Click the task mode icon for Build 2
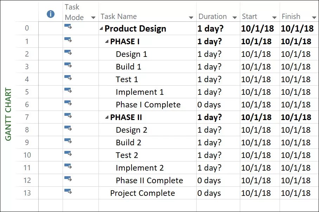The width and height of the screenshot is (319, 212). (68, 140)
